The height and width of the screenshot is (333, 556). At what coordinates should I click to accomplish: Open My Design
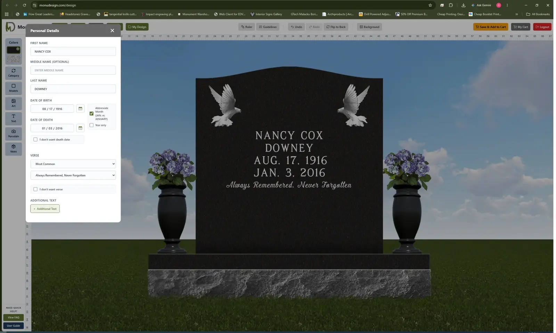coord(137,27)
